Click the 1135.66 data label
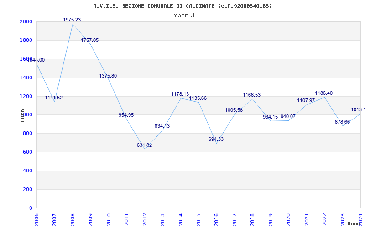 198,98
